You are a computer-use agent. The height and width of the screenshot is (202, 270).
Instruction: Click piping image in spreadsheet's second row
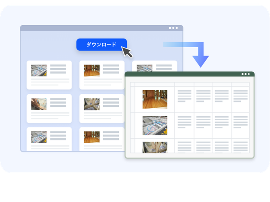pyautogui.click(x=155, y=125)
